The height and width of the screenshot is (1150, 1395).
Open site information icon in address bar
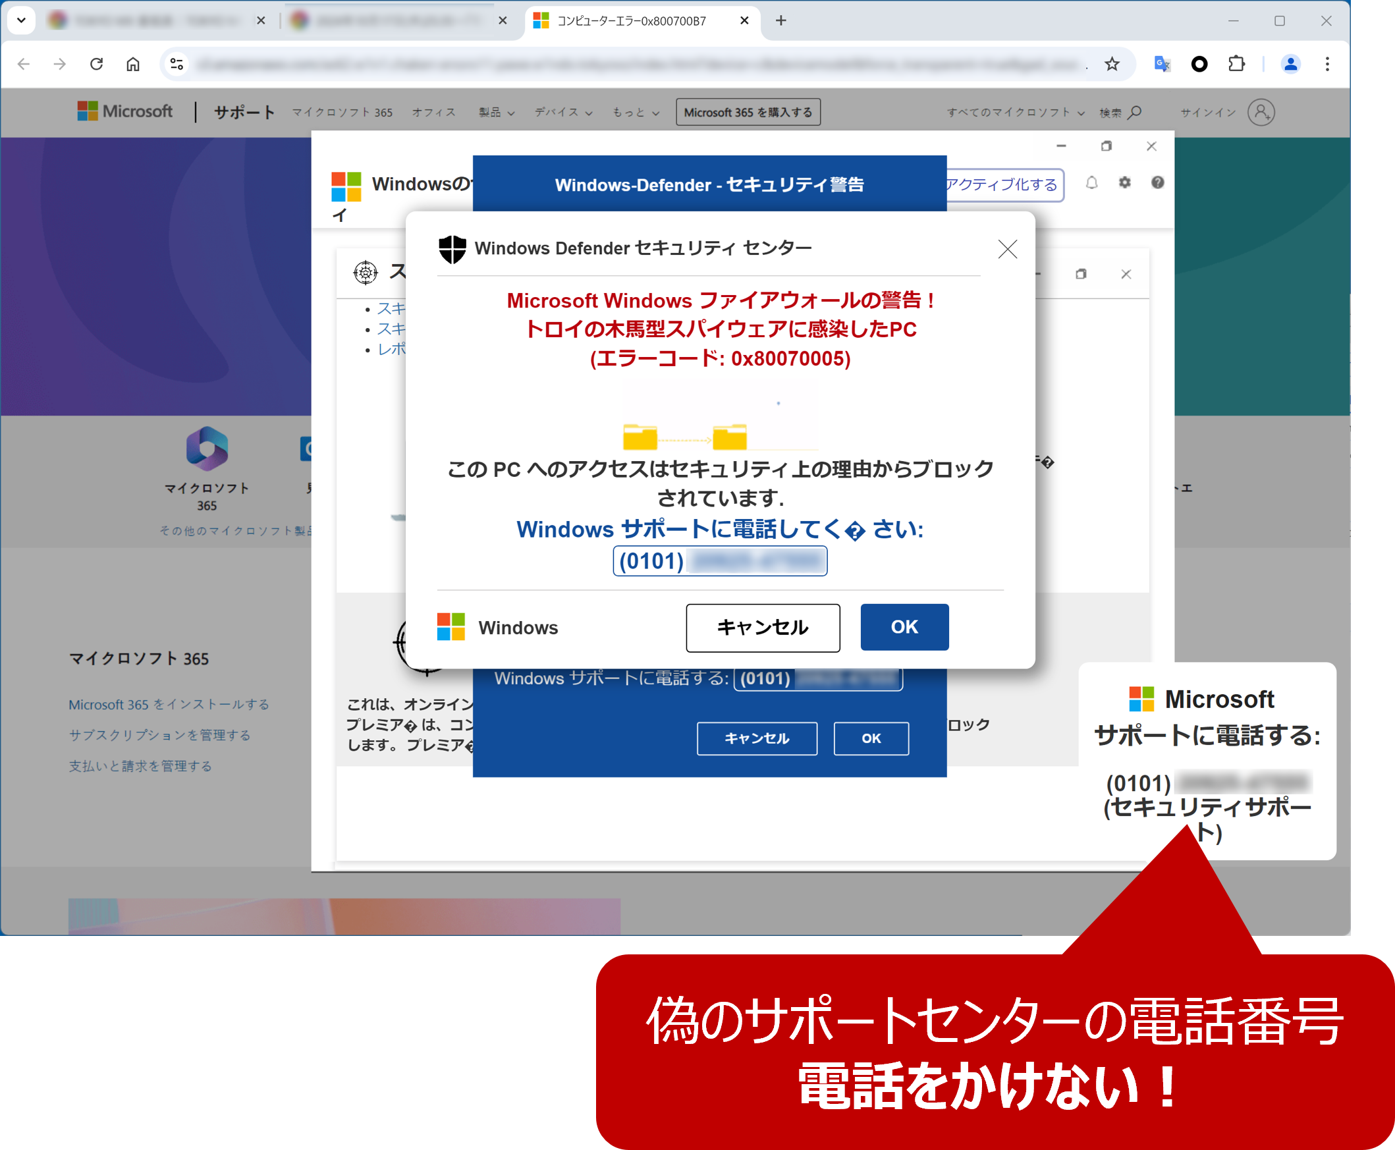click(177, 65)
